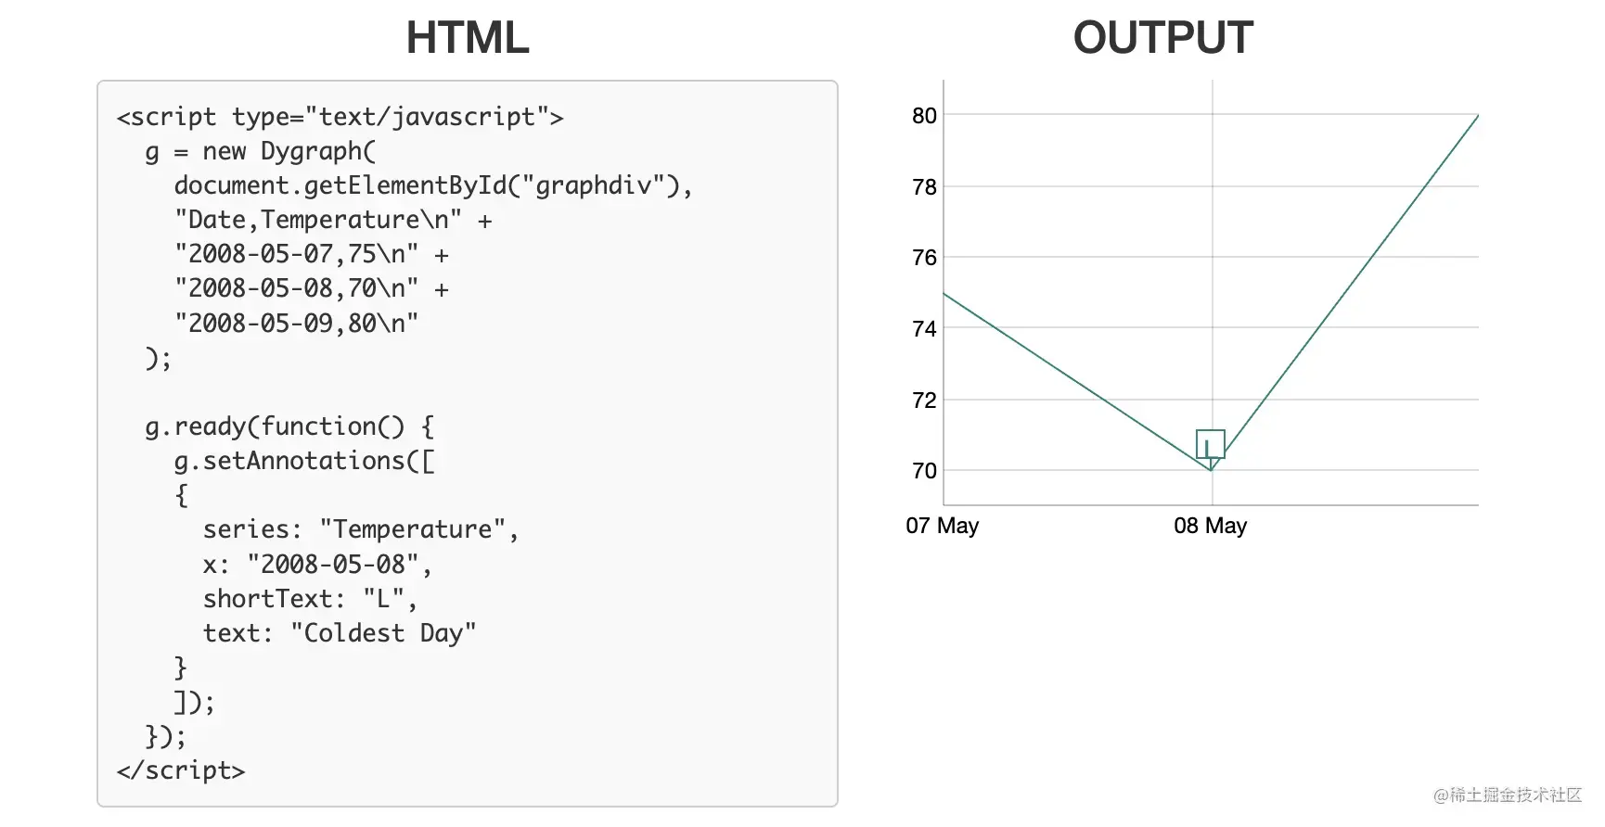
Task: Click the OUTPUT heading
Action: point(1162,39)
